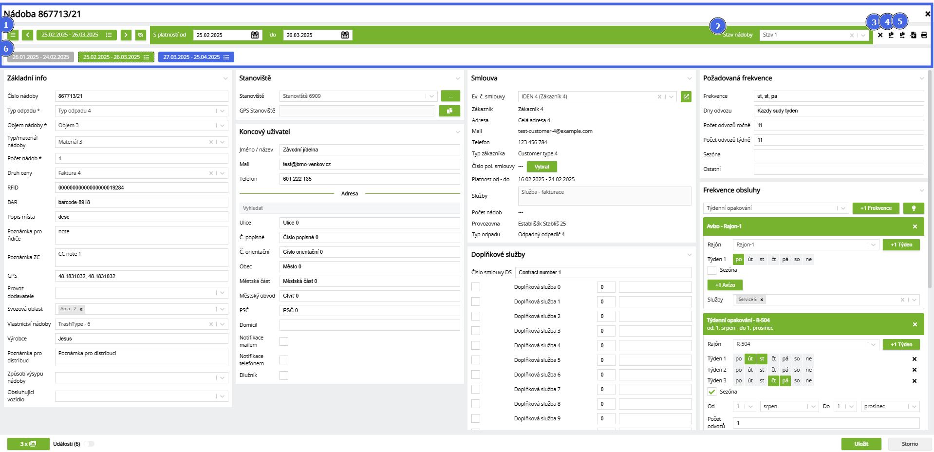Check the 'Notifikace telefonem' checkbox
Image resolution: width=934 pixels, height=452 pixels.
[x=284, y=360]
